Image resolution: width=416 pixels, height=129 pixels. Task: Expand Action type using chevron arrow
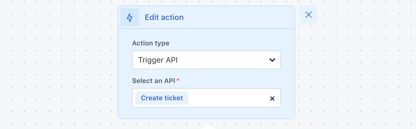click(272, 60)
